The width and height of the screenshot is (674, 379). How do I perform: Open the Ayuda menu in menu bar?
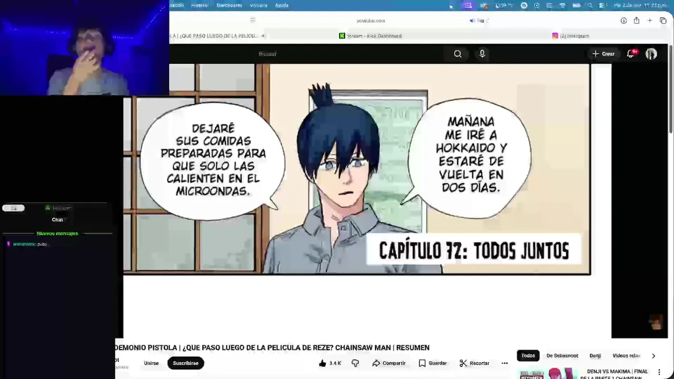coord(282,5)
